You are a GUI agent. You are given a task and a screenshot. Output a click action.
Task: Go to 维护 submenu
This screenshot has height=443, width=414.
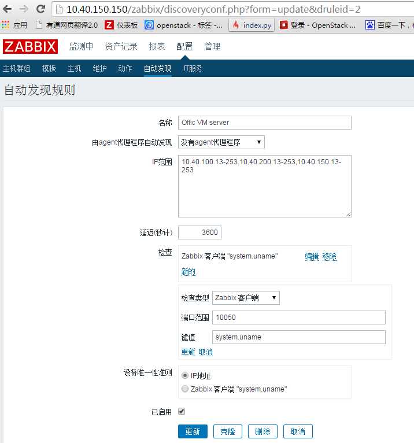[x=99, y=68]
